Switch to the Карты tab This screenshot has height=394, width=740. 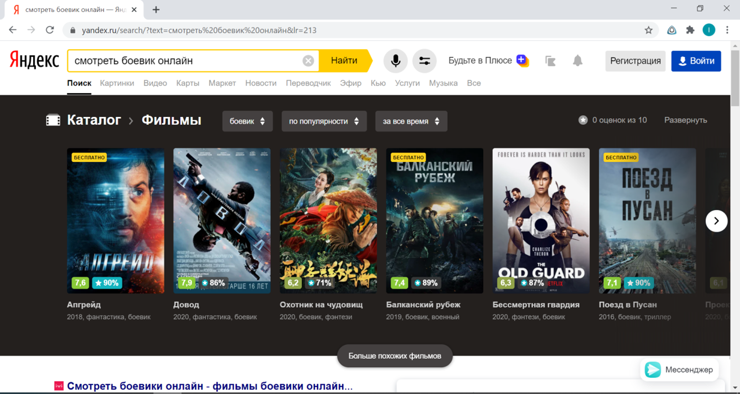coord(187,83)
